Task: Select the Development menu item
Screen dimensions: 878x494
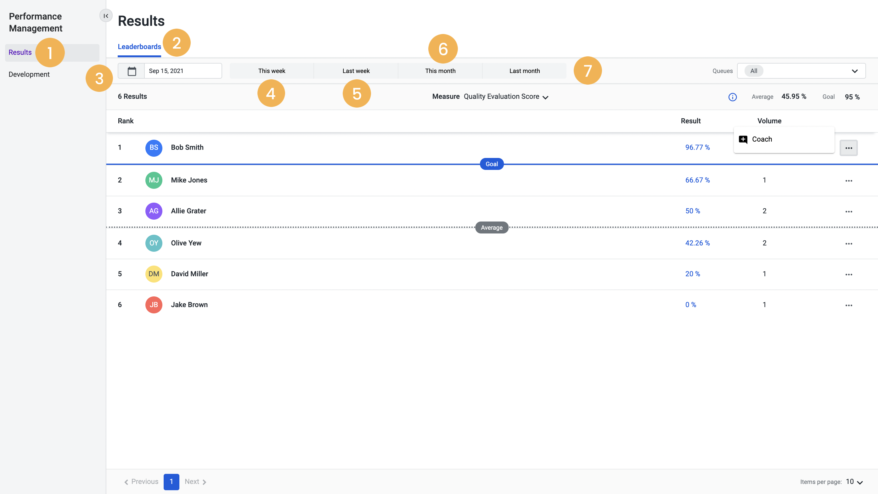Action: point(29,74)
